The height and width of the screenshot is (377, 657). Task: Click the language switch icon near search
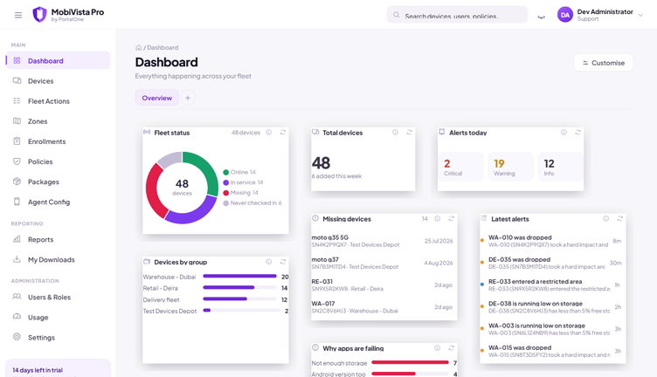click(x=542, y=16)
